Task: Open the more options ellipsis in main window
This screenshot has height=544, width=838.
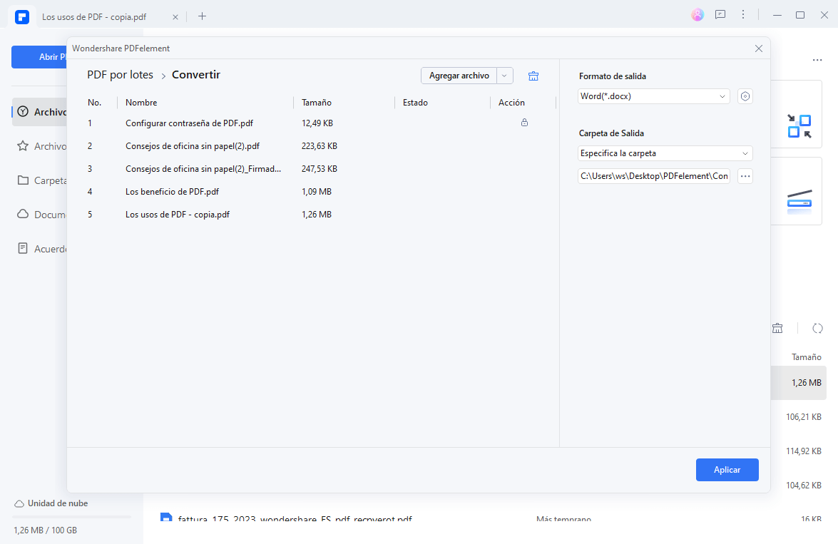Action: pos(817,60)
